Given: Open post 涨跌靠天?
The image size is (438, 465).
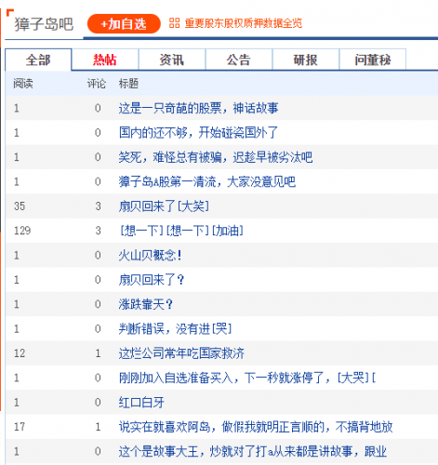Looking at the screenshot, I should (x=146, y=304).
